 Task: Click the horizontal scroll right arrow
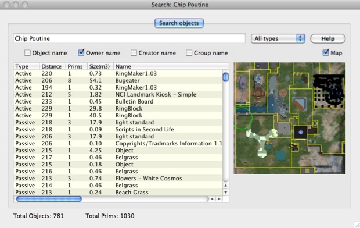(219, 199)
